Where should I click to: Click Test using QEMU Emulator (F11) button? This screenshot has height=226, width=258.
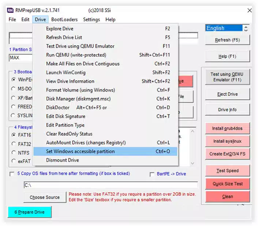pos(227,77)
